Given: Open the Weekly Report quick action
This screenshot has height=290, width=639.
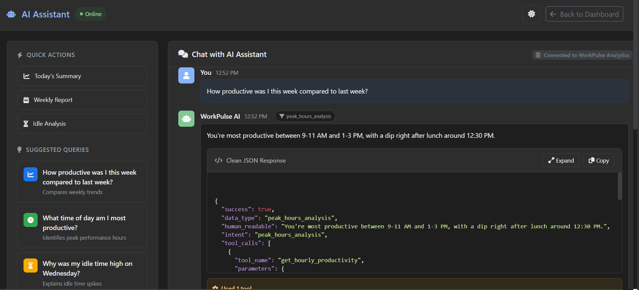Looking at the screenshot, I should tap(82, 100).
